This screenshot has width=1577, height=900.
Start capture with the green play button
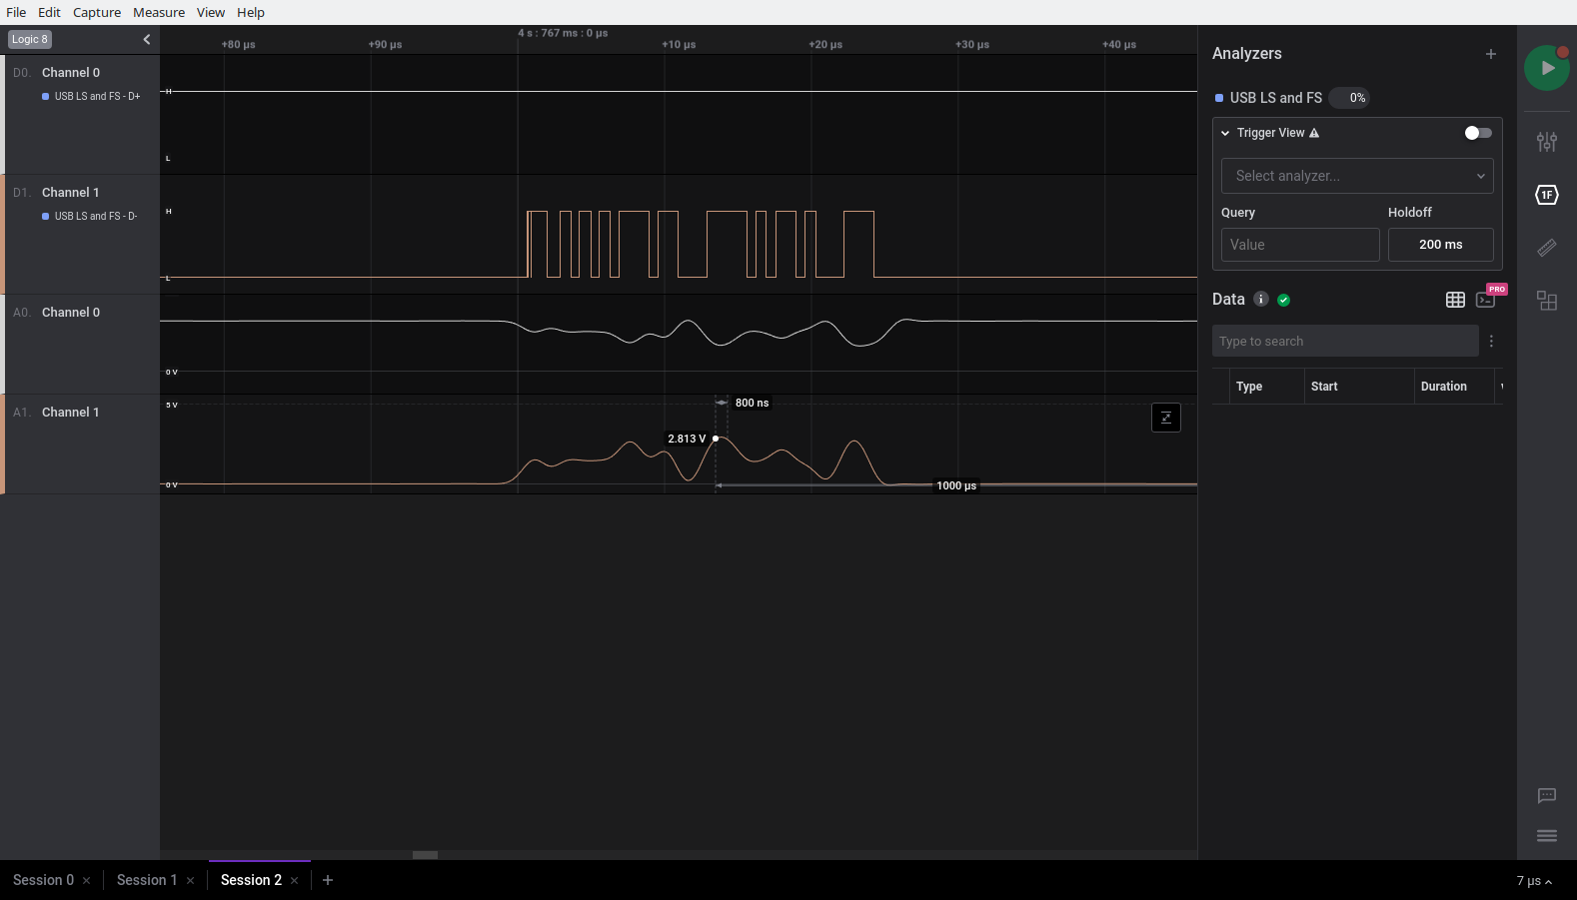tap(1546, 68)
